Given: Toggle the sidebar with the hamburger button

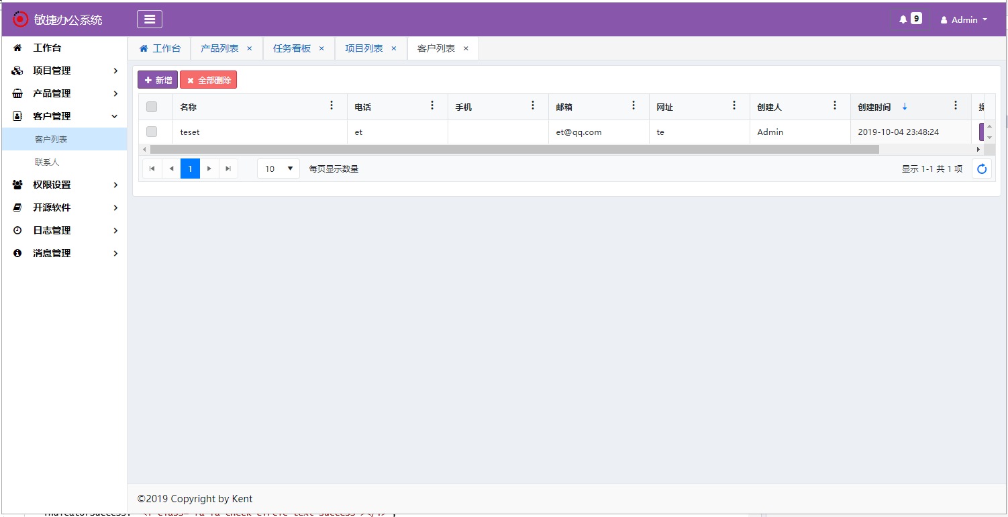Looking at the screenshot, I should (150, 19).
